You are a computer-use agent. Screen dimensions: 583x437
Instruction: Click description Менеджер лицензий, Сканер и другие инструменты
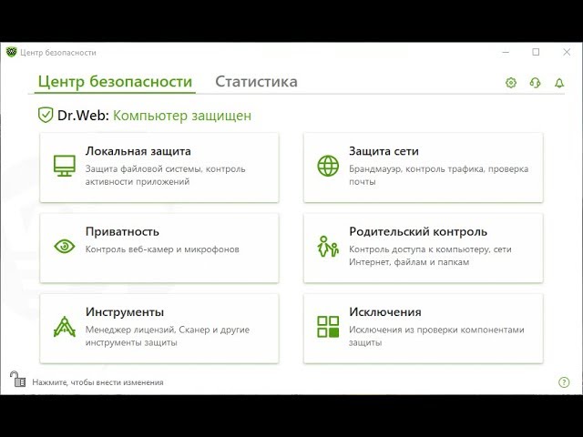(x=168, y=336)
